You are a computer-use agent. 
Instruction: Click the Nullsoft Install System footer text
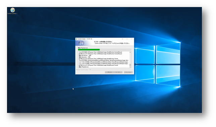tap(84, 70)
